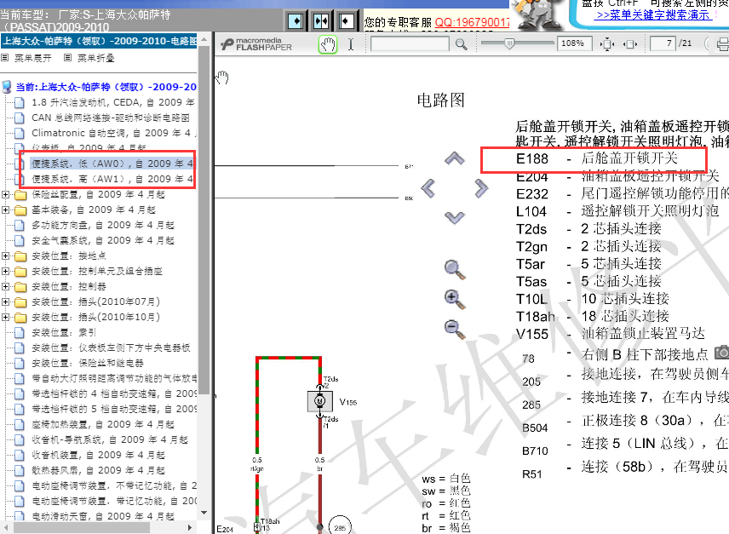Expand the 基本装备 folder
Viewport: 729px width, 534px height.
click(x=5, y=210)
